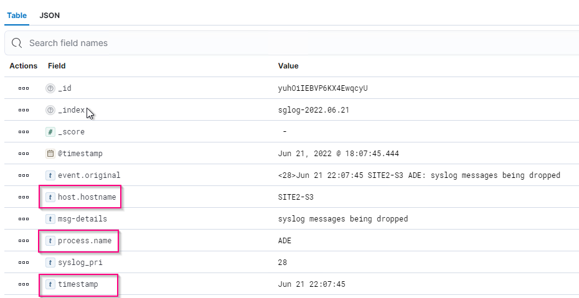The height and width of the screenshot is (298, 579).
Task: Expand actions for host.hostname row
Action: pyautogui.click(x=24, y=197)
